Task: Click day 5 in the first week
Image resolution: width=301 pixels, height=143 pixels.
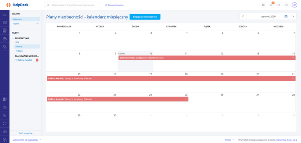Action: pos(223,33)
